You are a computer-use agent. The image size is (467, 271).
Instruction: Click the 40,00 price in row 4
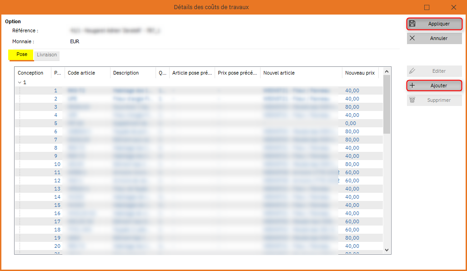[x=352, y=115]
